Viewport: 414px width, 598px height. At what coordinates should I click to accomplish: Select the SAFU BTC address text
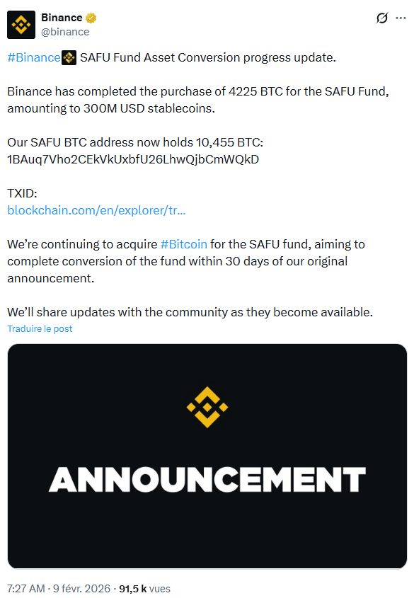(134, 159)
